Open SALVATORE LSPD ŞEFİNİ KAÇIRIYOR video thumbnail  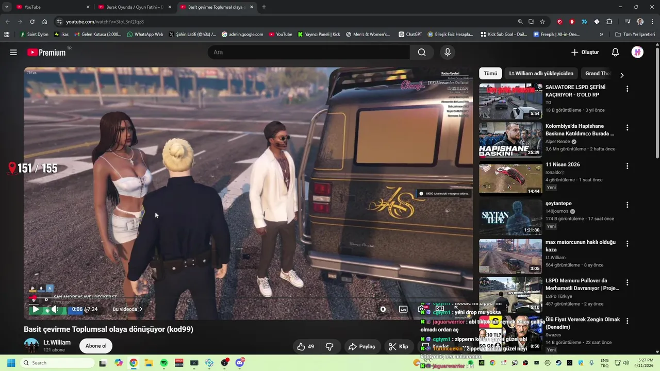510,101
